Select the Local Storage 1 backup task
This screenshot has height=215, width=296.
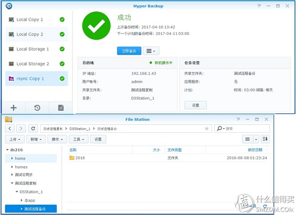(37, 49)
